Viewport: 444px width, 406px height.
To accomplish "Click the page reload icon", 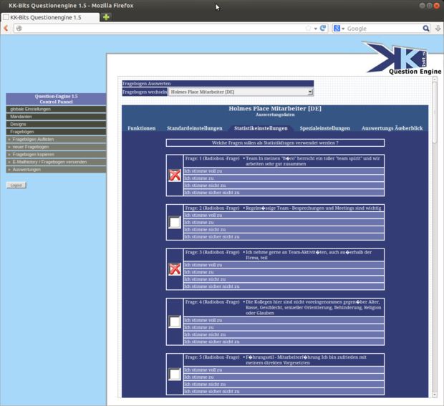I will pyautogui.click(x=323, y=28).
